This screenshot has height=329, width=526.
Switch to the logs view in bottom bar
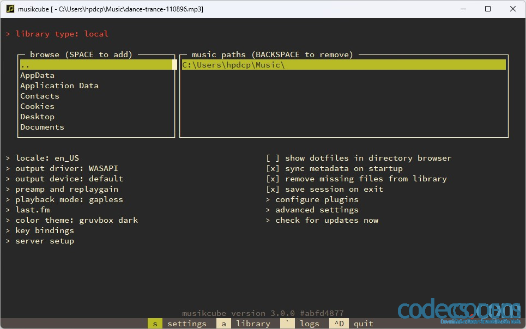tap(300, 324)
